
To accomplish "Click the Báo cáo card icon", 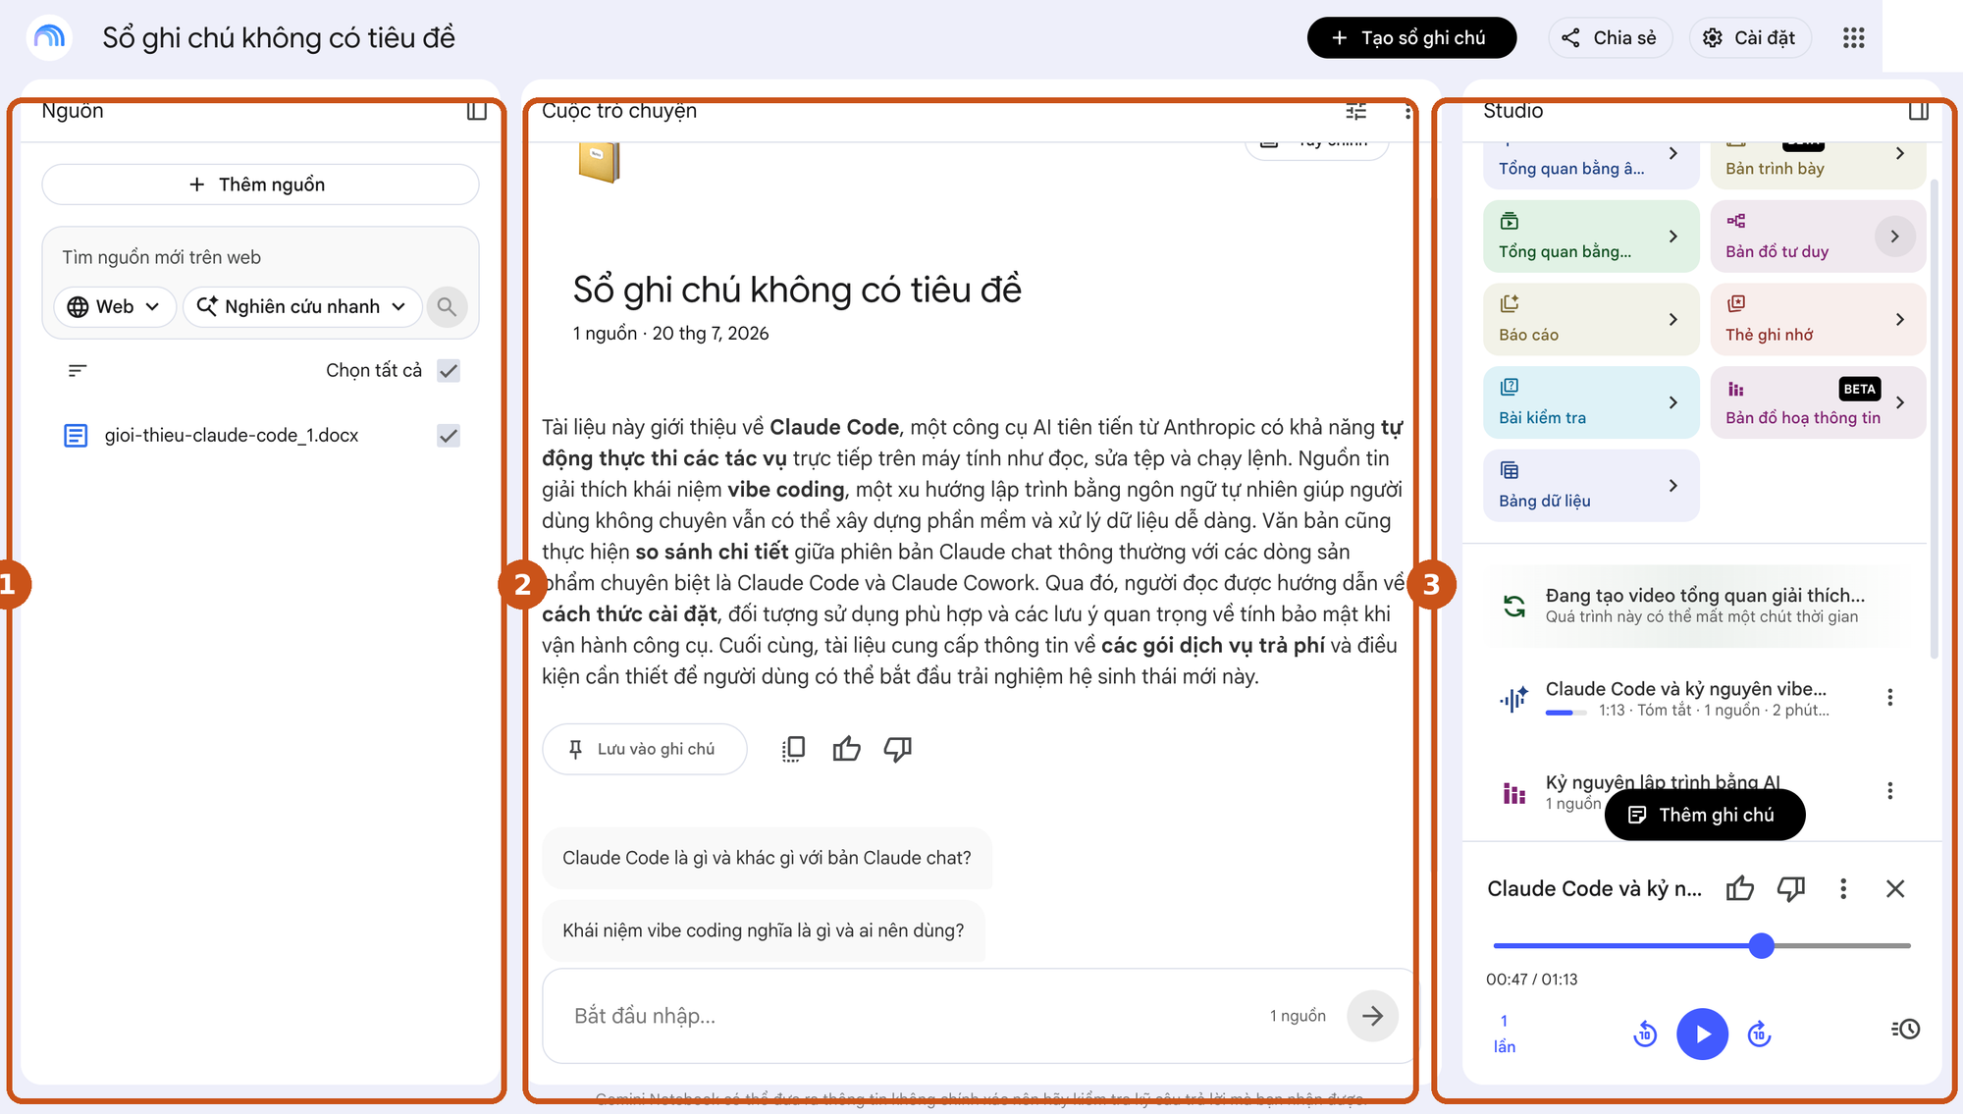I will [x=1510, y=304].
